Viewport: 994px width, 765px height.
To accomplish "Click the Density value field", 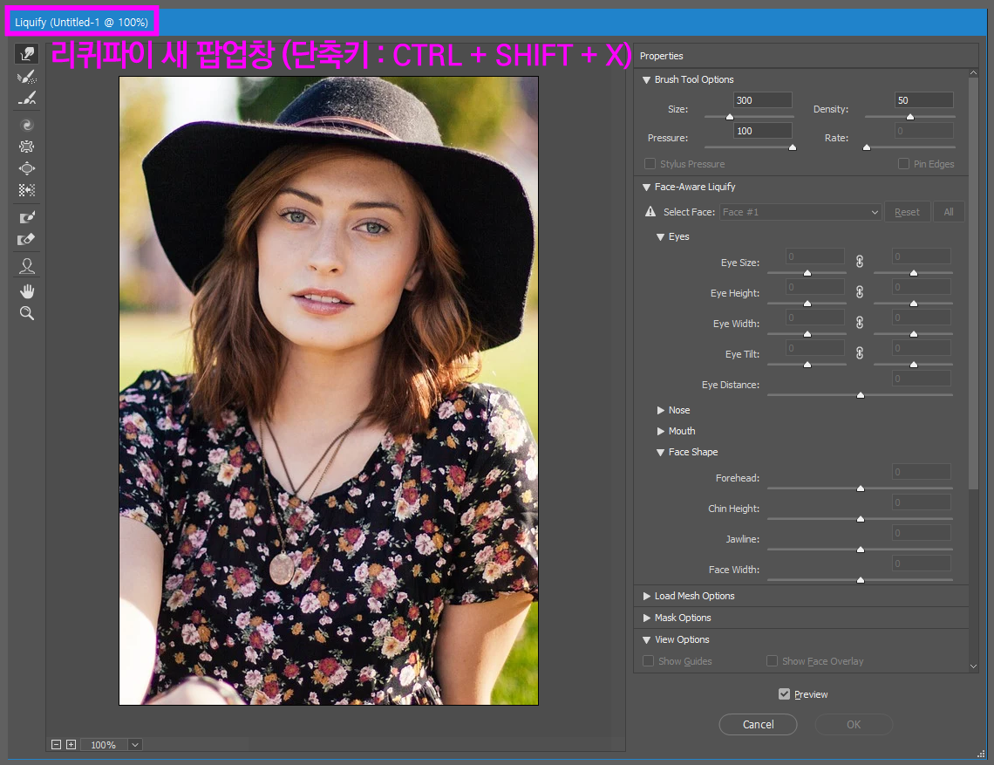I will [x=923, y=100].
